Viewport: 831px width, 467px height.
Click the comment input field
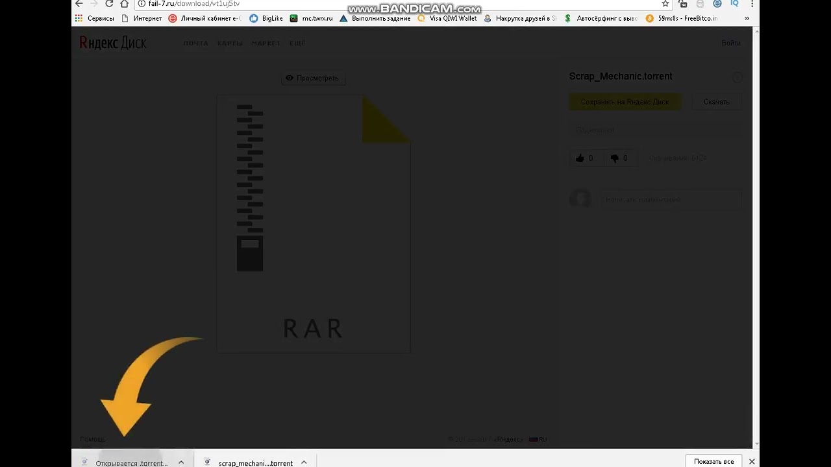670,200
